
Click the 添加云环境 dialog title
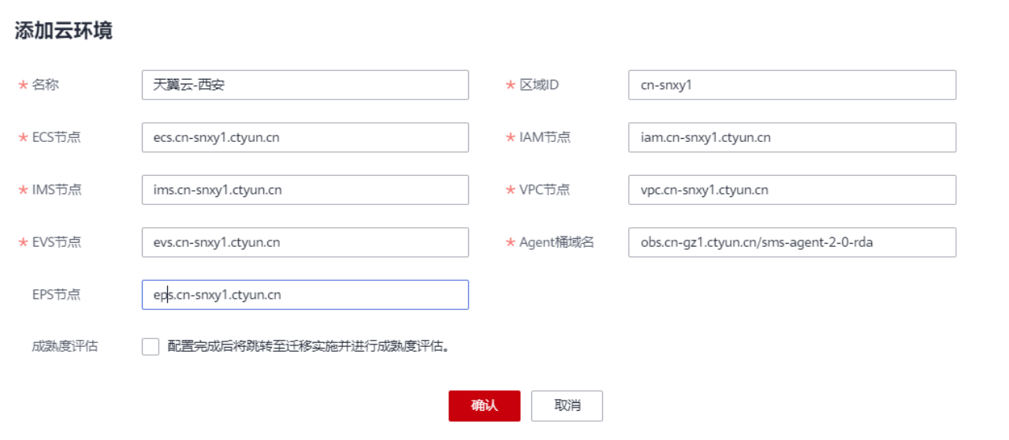tap(63, 31)
